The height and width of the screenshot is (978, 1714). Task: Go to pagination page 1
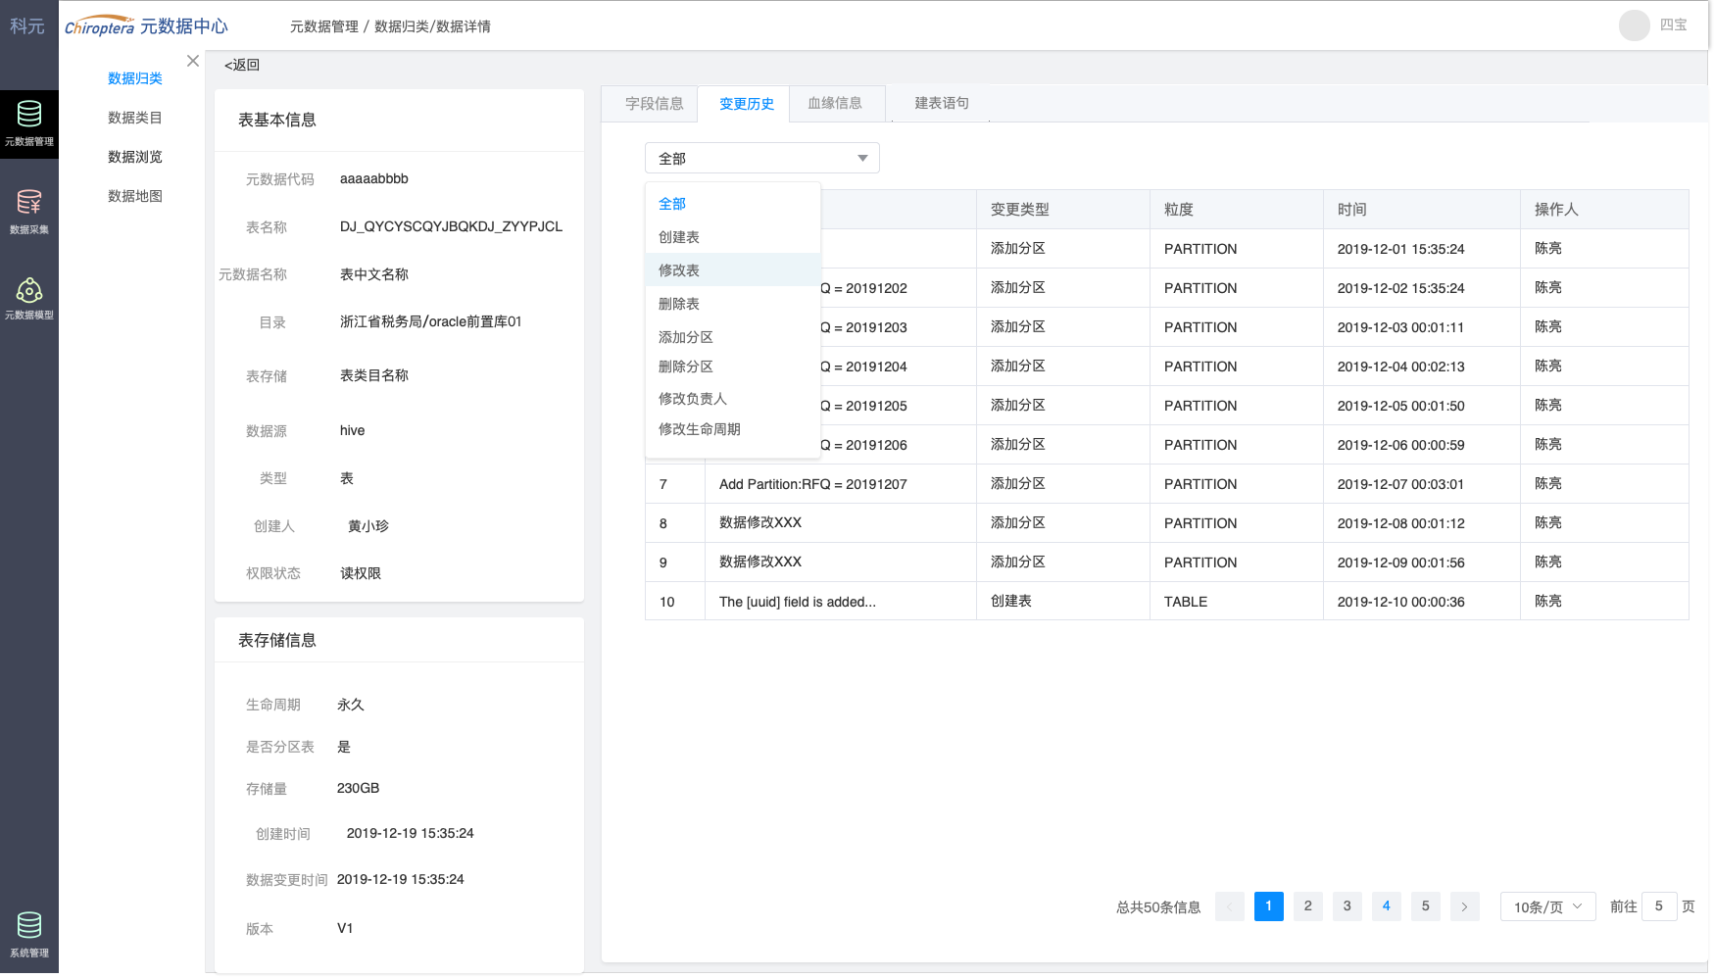tap(1269, 906)
